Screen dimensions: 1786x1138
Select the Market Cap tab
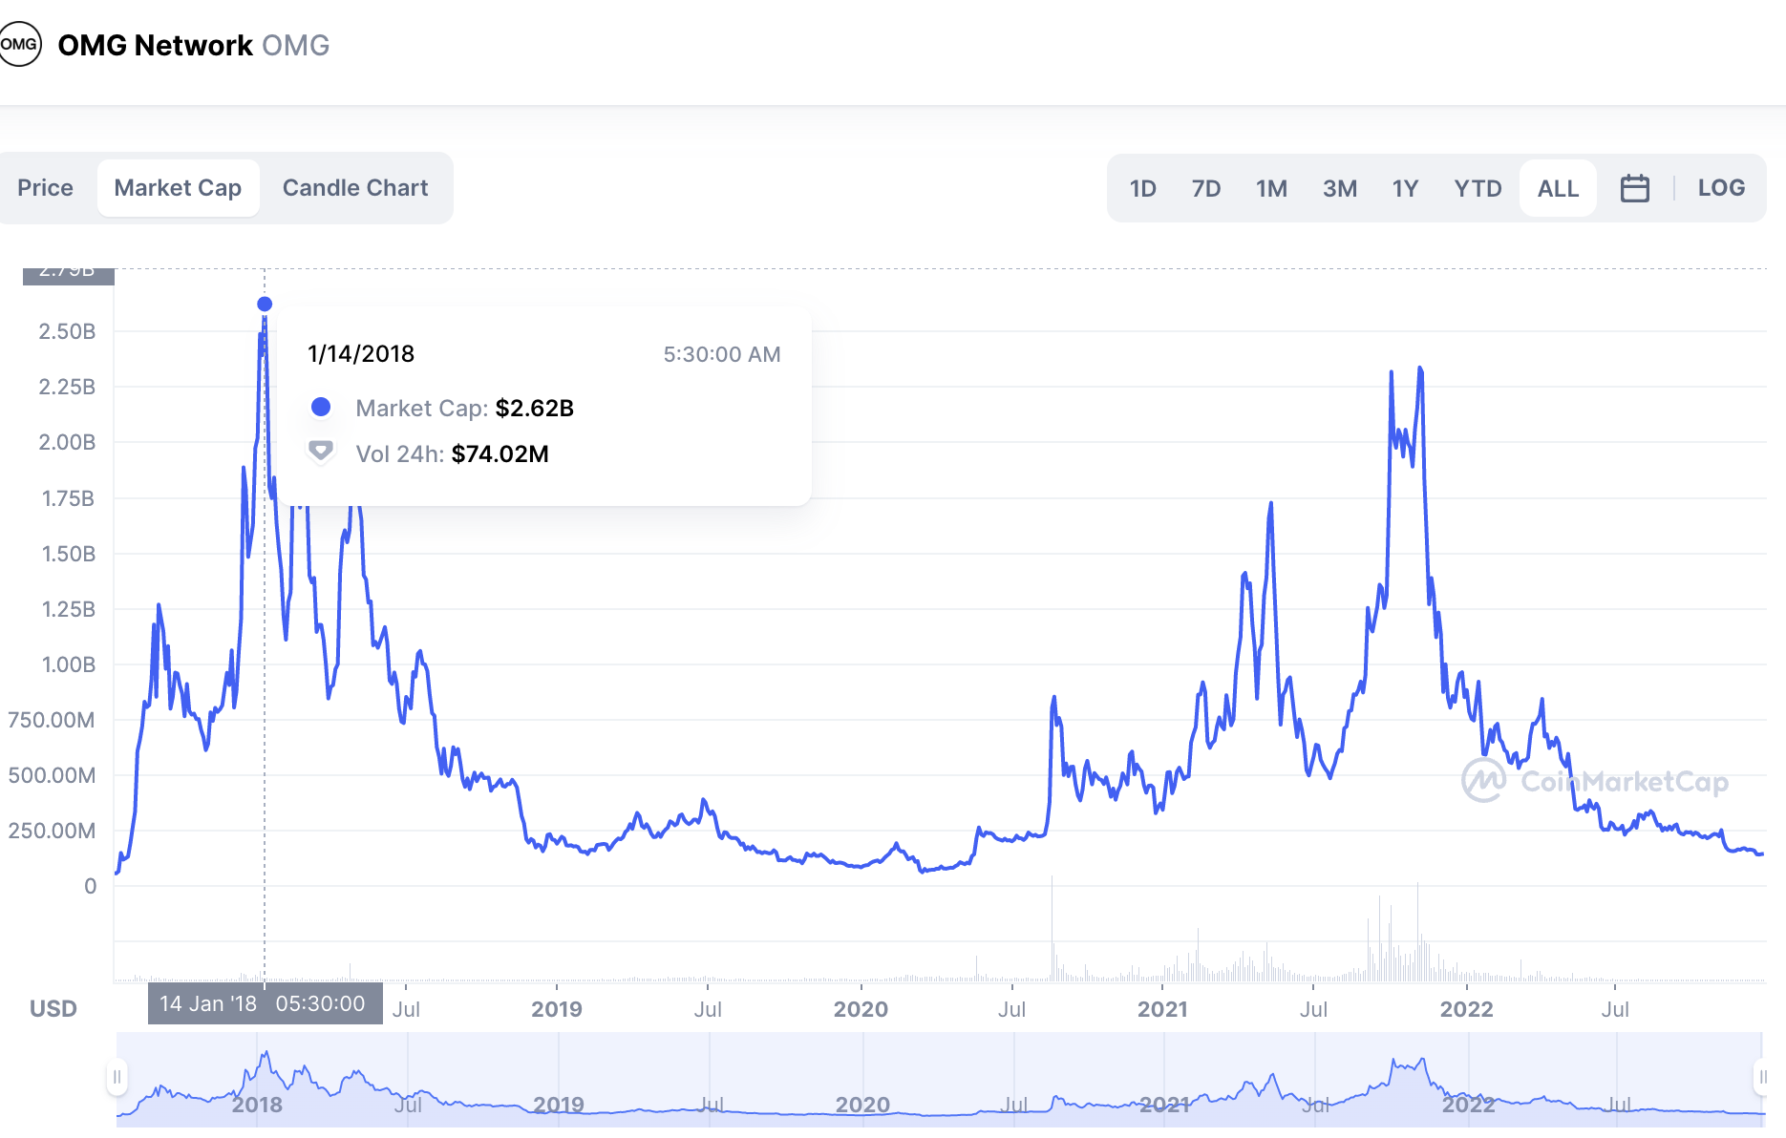click(x=178, y=188)
